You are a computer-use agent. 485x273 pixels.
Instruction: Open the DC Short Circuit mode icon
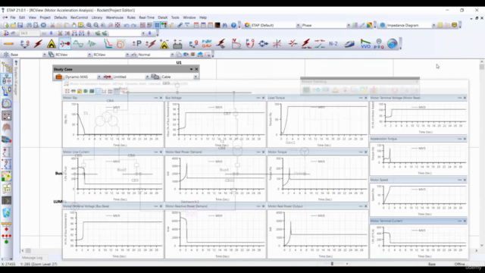click(151, 44)
